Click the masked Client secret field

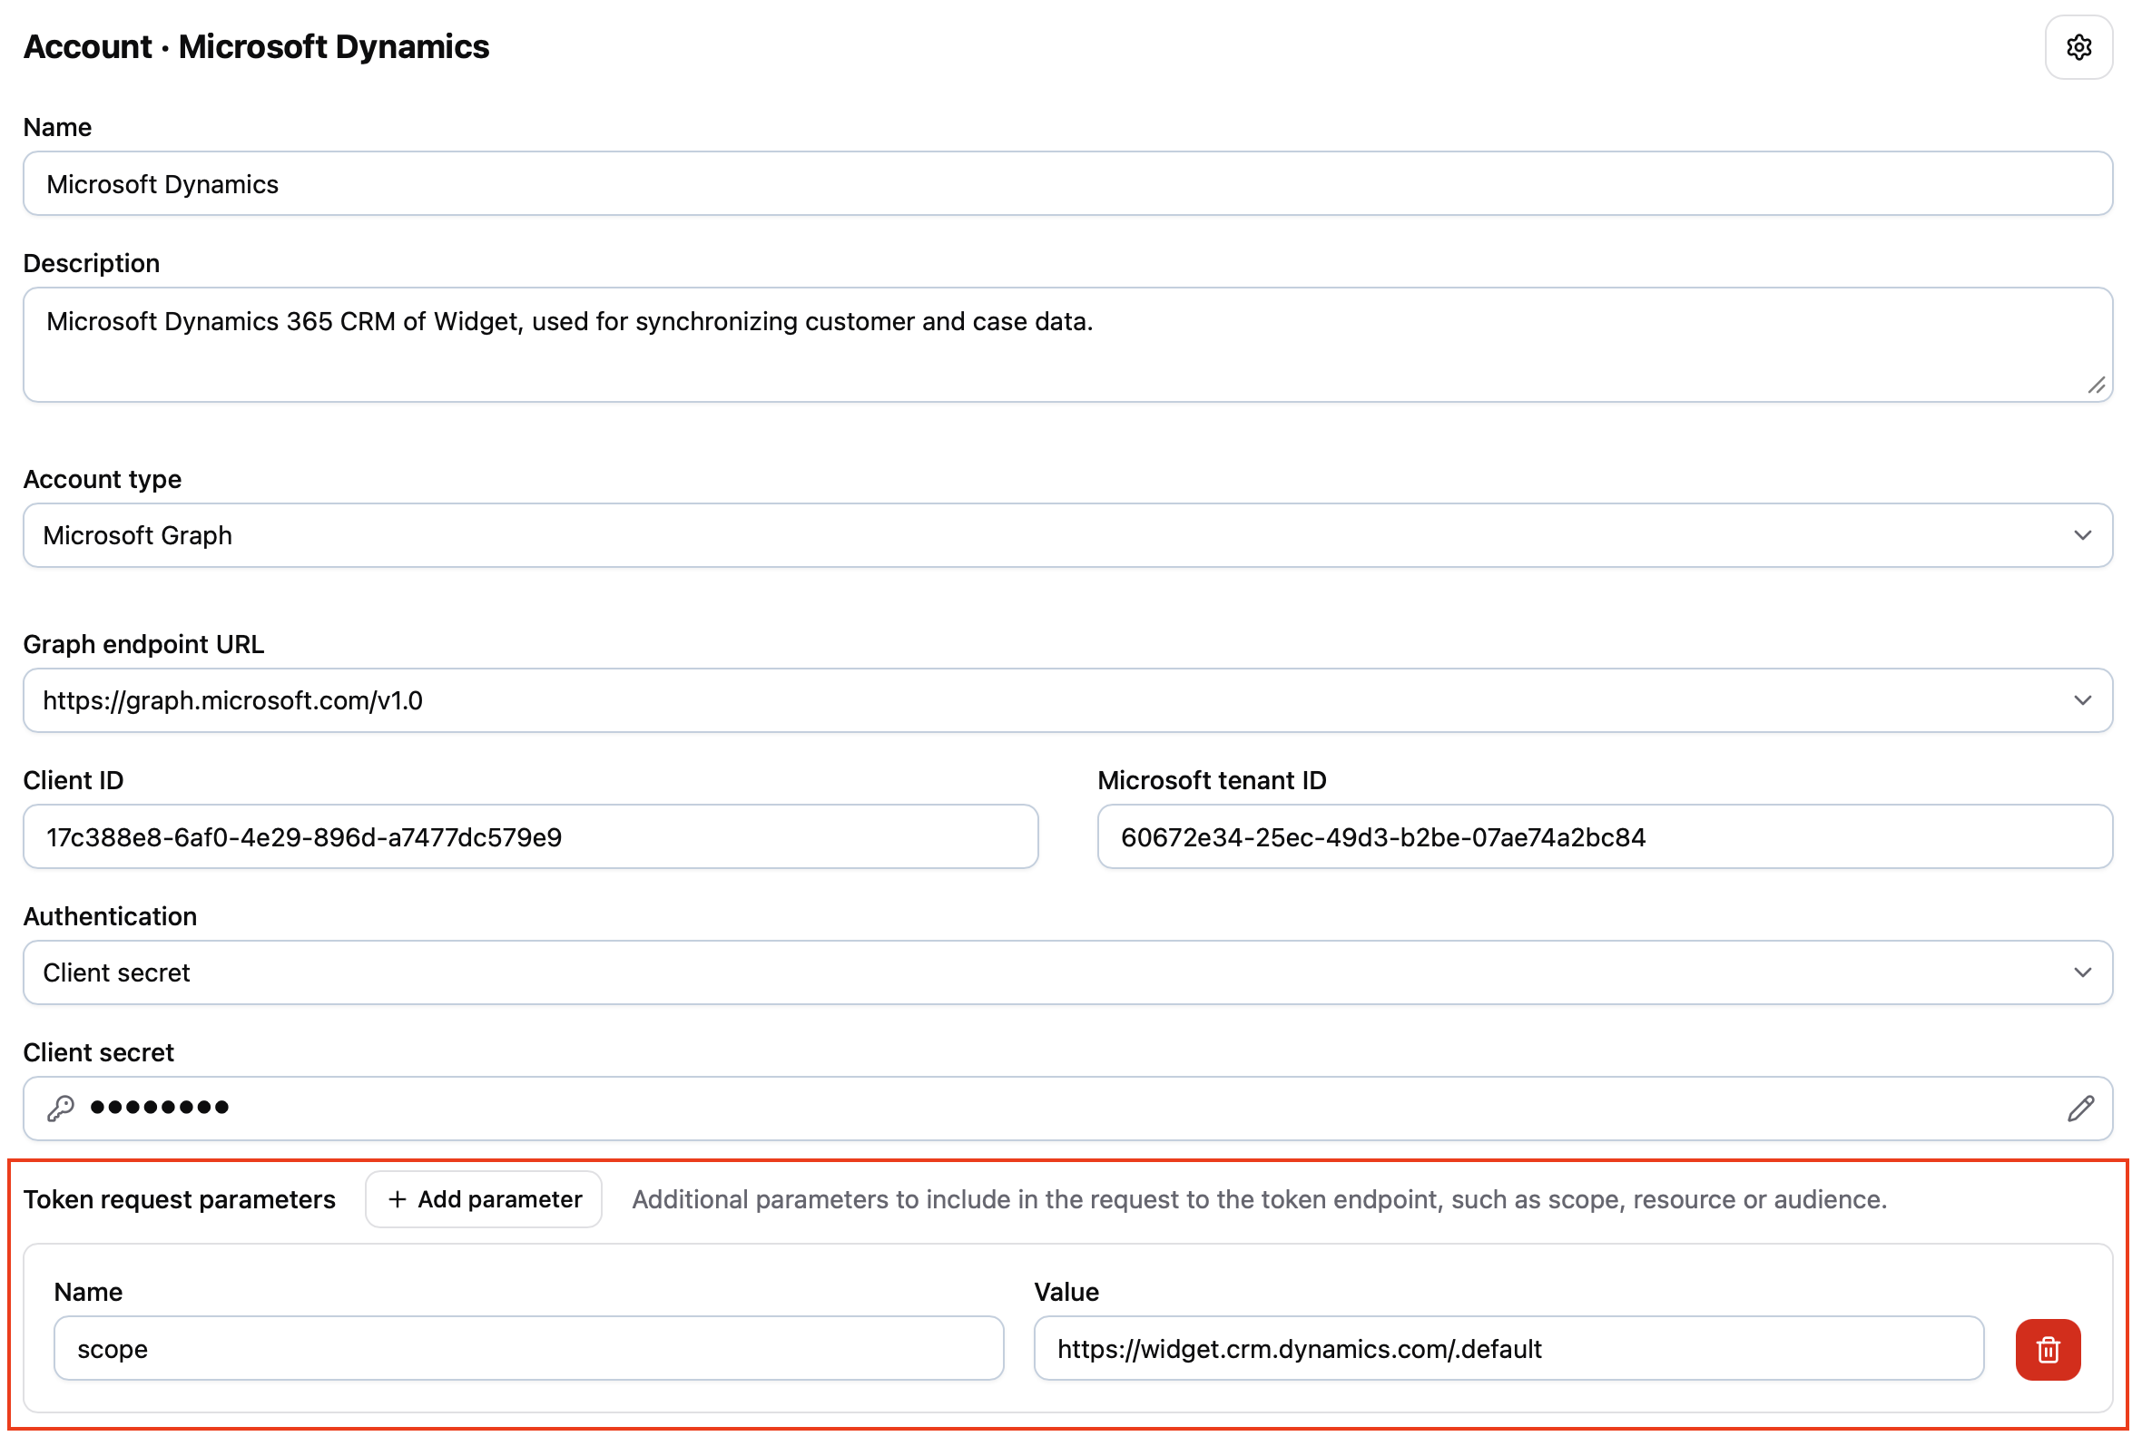pyautogui.click(x=1067, y=1108)
